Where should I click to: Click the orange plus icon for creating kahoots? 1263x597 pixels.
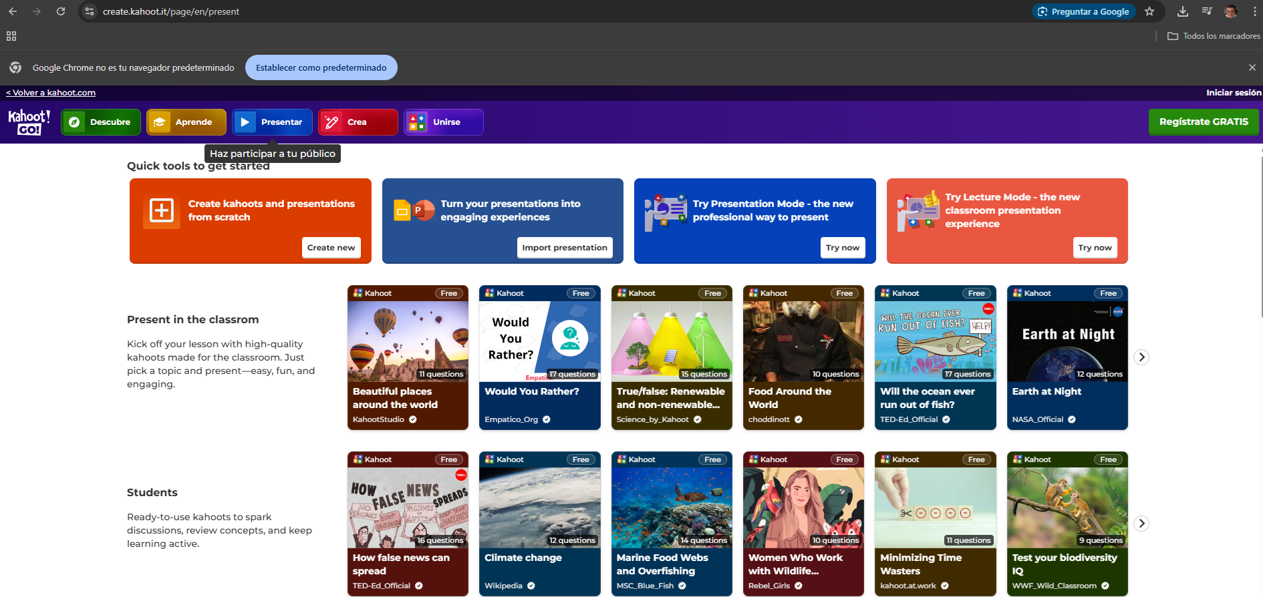click(162, 210)
